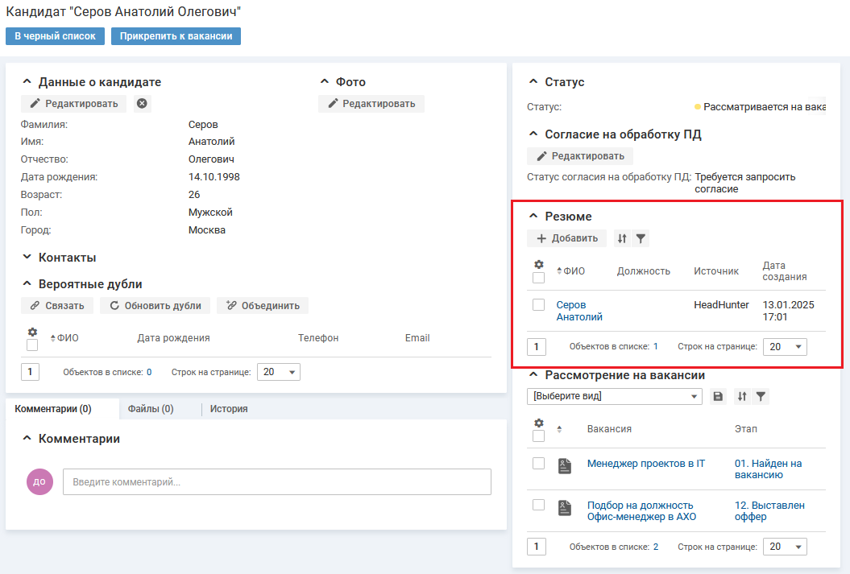Click the Прикрепить к вакансии button
Image resolution: width=850 pixels, height=574 pixels.
point(176,36)
